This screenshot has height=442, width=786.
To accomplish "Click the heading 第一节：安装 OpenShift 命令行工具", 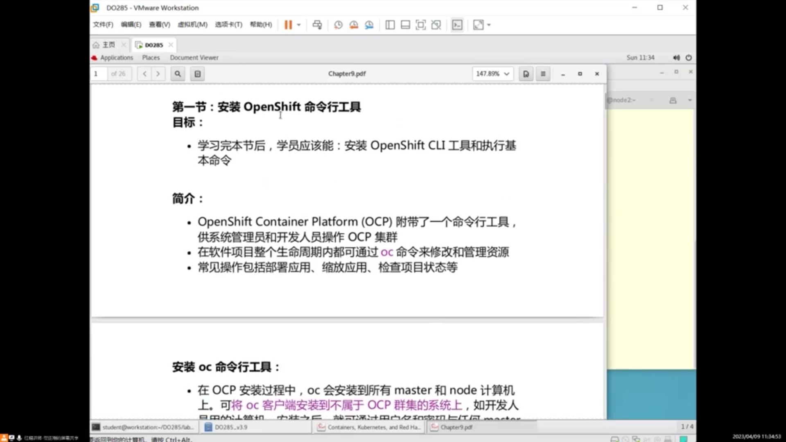I will tap(267, 107).
